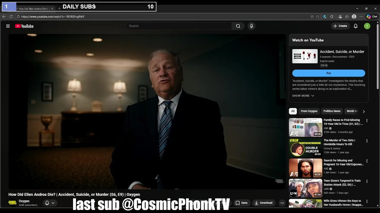380x213 pixels.
Task: Select the From Oxygen filter chip
Action: click(x=309, y=111)
